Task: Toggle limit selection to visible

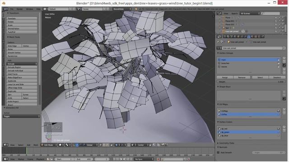Action: [x=112, y=145]
